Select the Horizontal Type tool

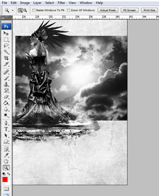pyautogui.click(x=6, y=129)
